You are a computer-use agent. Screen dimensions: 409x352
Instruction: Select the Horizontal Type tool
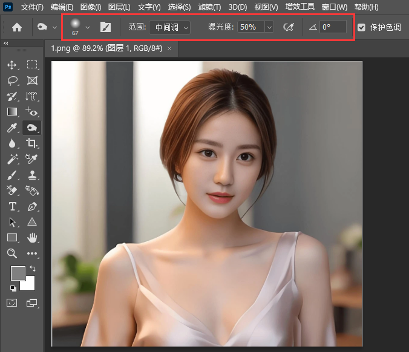pyautogui.click(x=12, y=206)
